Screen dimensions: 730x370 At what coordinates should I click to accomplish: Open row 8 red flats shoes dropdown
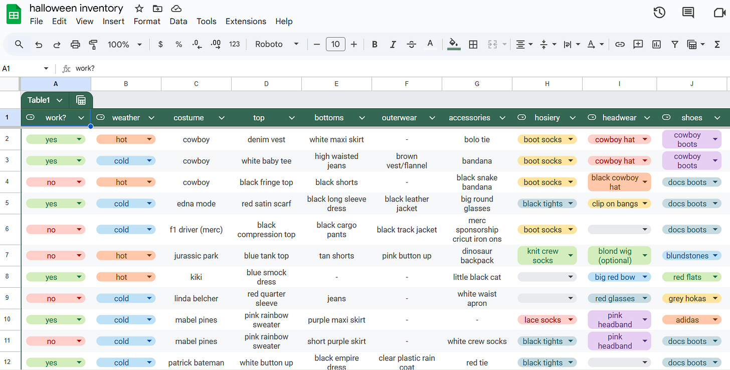(x=714, y=277)
